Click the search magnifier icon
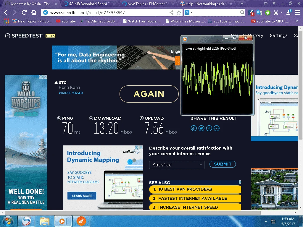 tap(242, 12)
